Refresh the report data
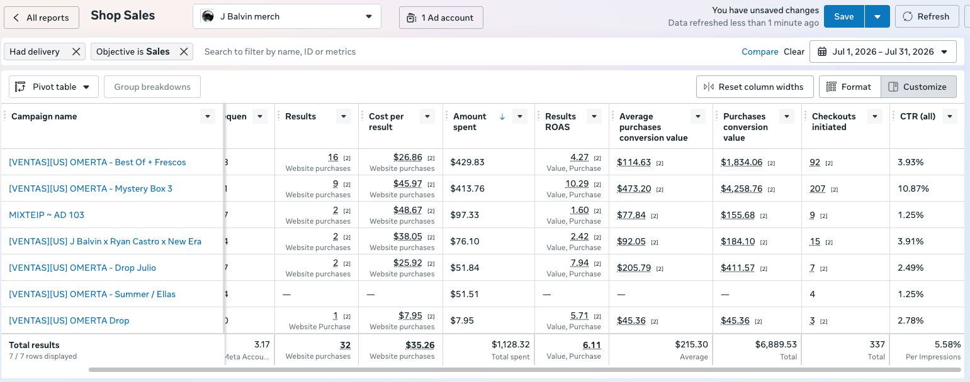 (927, 17)
